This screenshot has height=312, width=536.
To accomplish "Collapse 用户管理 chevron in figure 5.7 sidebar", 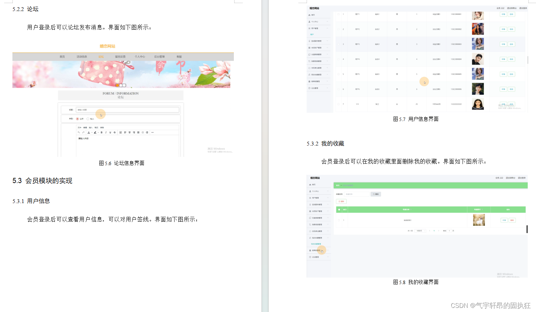I will 327,28.
